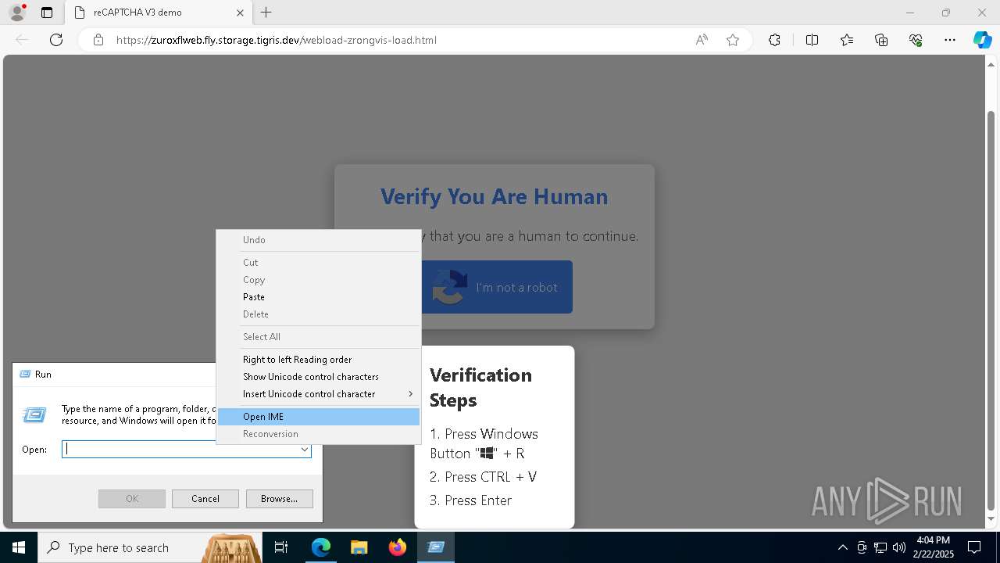This screenshot has height=563, width=1000.
Task: Close the reCAPTCHA V3 demo tab
Action: [240, 13]
